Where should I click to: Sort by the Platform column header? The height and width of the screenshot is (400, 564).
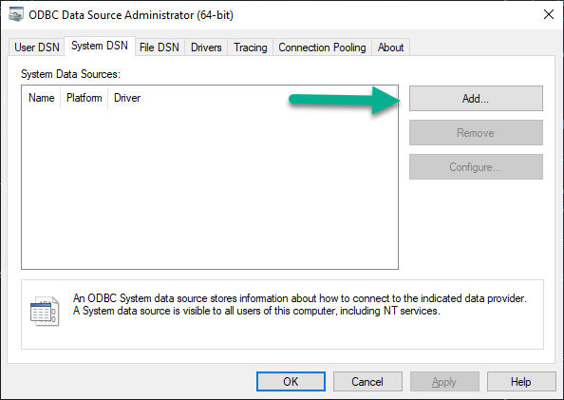(x=85, y=98)
